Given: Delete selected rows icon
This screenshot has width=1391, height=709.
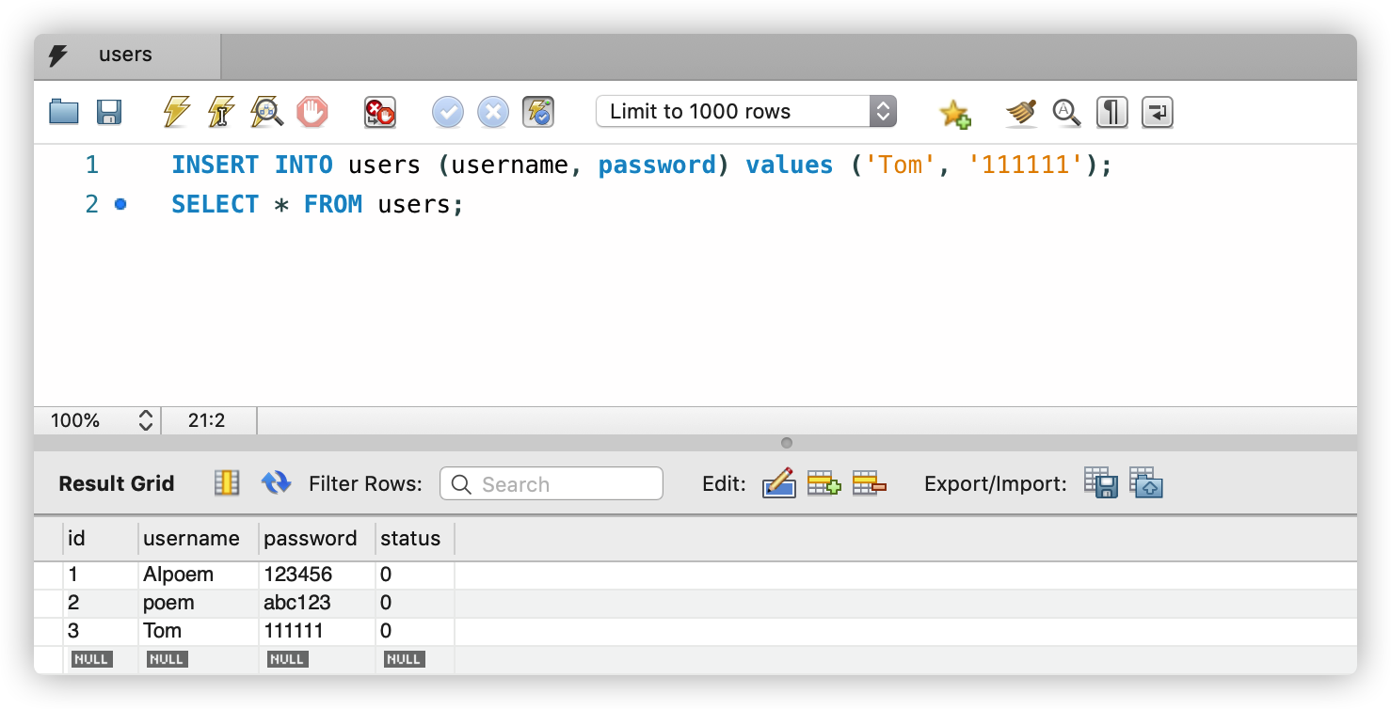Looking at the screenshot, I should point(869,483).
